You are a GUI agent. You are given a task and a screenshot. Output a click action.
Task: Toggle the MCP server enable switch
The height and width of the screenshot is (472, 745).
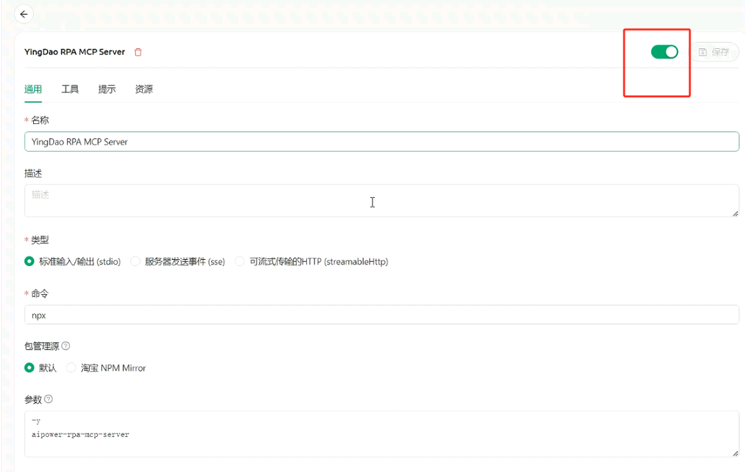[x=664, y=52]
